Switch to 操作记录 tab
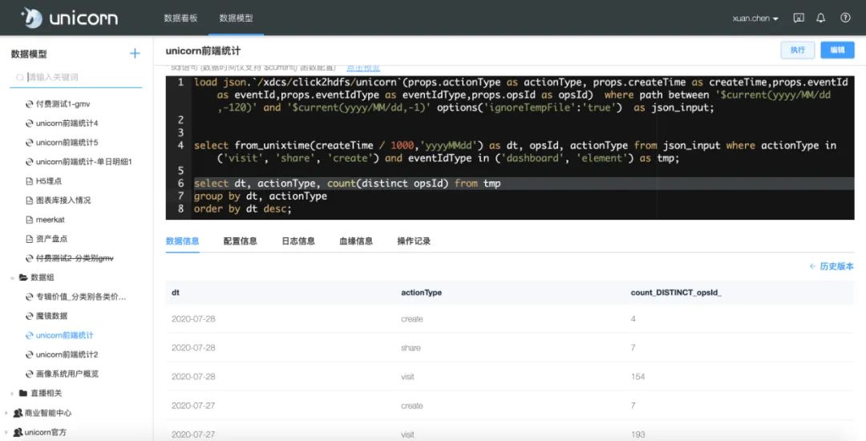866x441 pixels. tap(414, 241)
